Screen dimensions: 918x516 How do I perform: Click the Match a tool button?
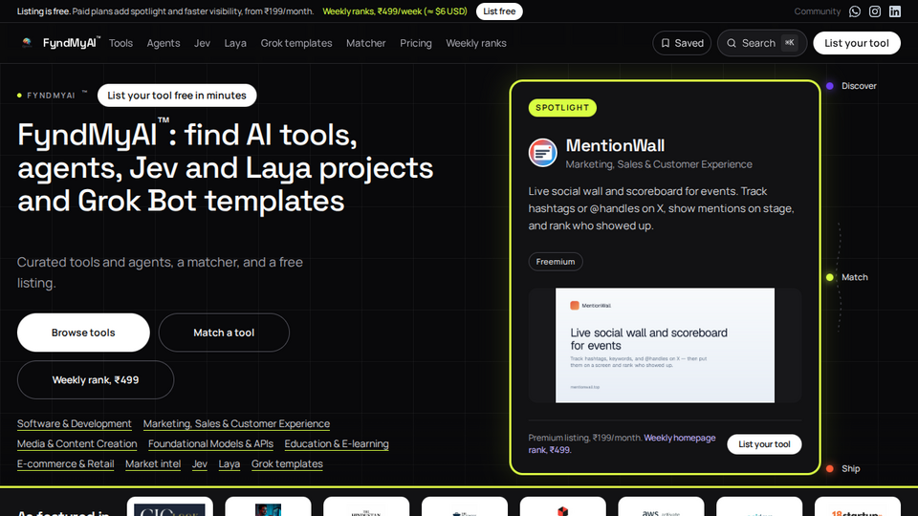tap(224, 333)
